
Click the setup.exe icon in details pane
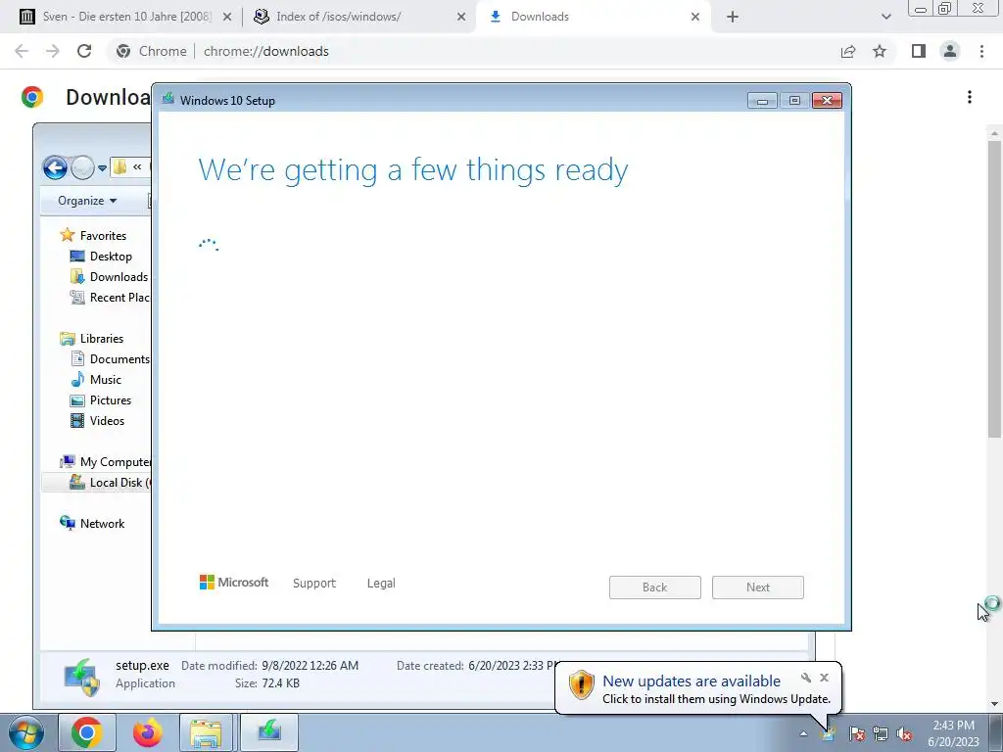point(81,678)
